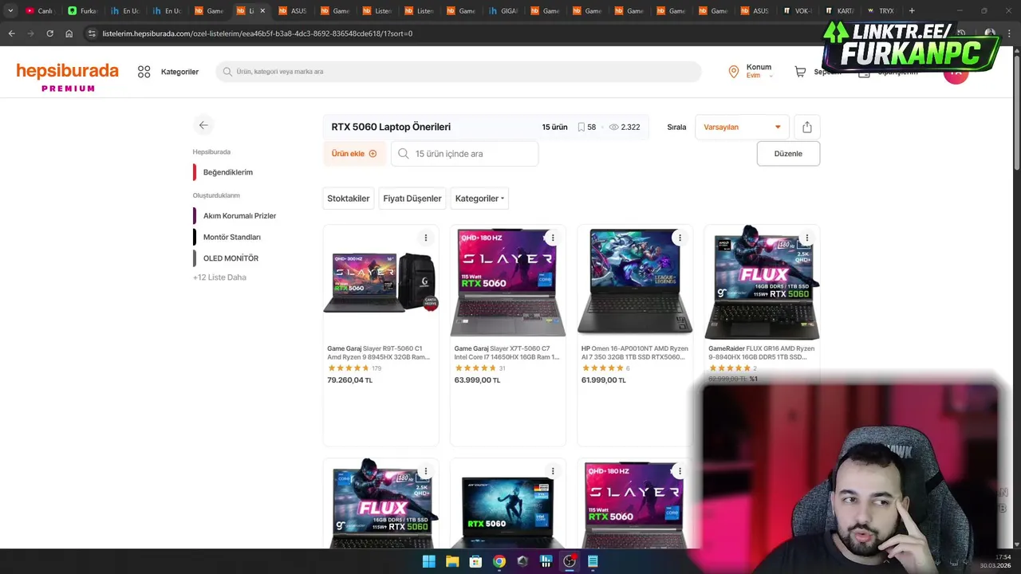Click the Ürün ekle button
The width and height of the screenshot is (1021, 574).
click(x=354, y=154)
